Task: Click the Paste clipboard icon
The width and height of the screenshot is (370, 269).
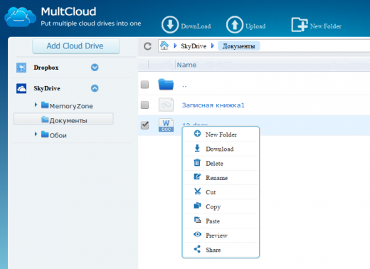Action: coord(197,220)
